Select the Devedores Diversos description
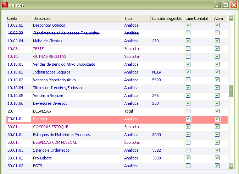 coord(50,103)
